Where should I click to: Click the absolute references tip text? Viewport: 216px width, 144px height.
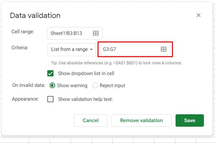[116, 63]
